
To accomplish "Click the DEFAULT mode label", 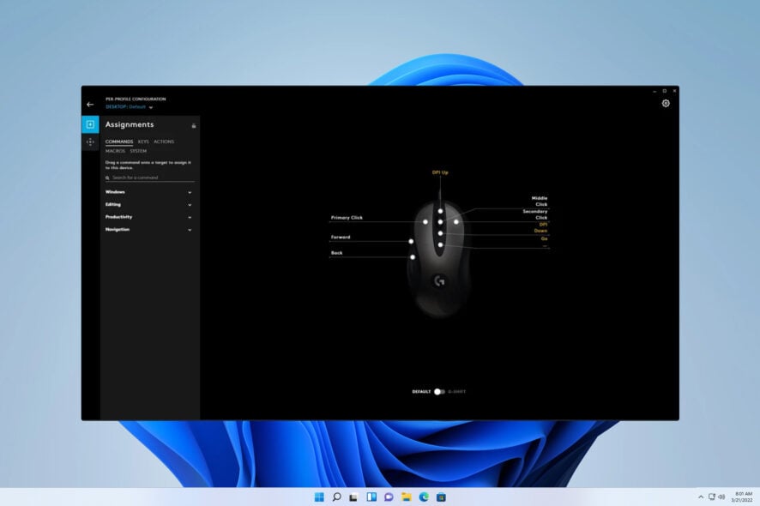I will pos(421,392).
